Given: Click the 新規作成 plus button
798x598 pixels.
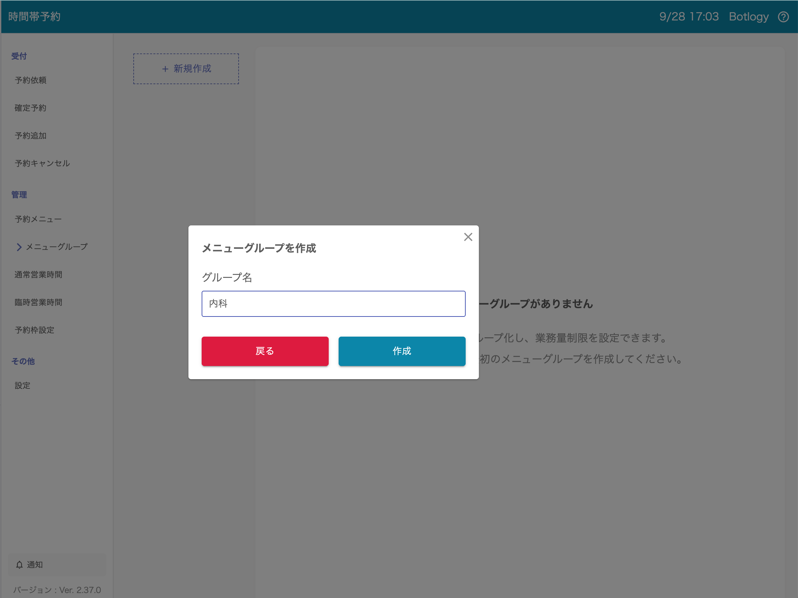Looking at the screenshot, I should 186,69.
